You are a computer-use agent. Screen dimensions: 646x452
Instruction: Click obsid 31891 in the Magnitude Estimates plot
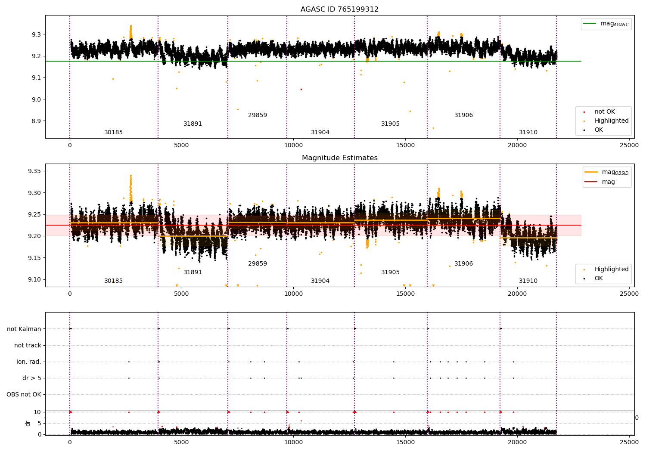click(x=193, y=272)
